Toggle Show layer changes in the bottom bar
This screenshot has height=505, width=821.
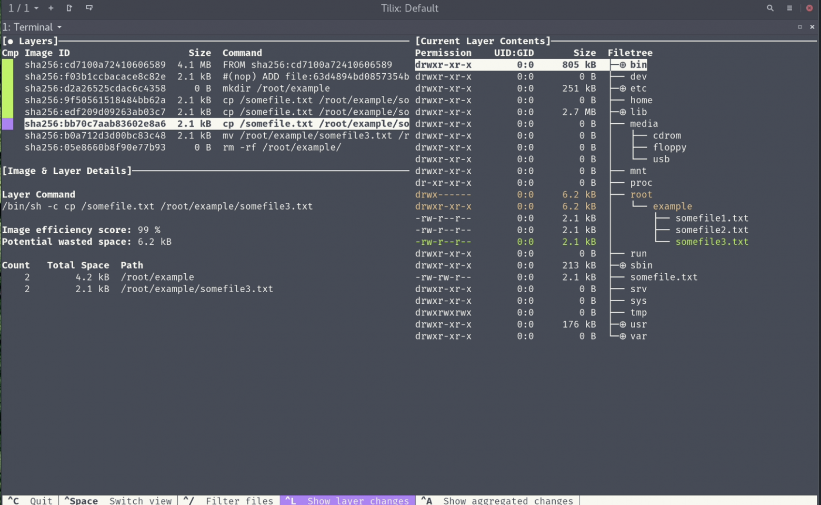pos(347,500)
